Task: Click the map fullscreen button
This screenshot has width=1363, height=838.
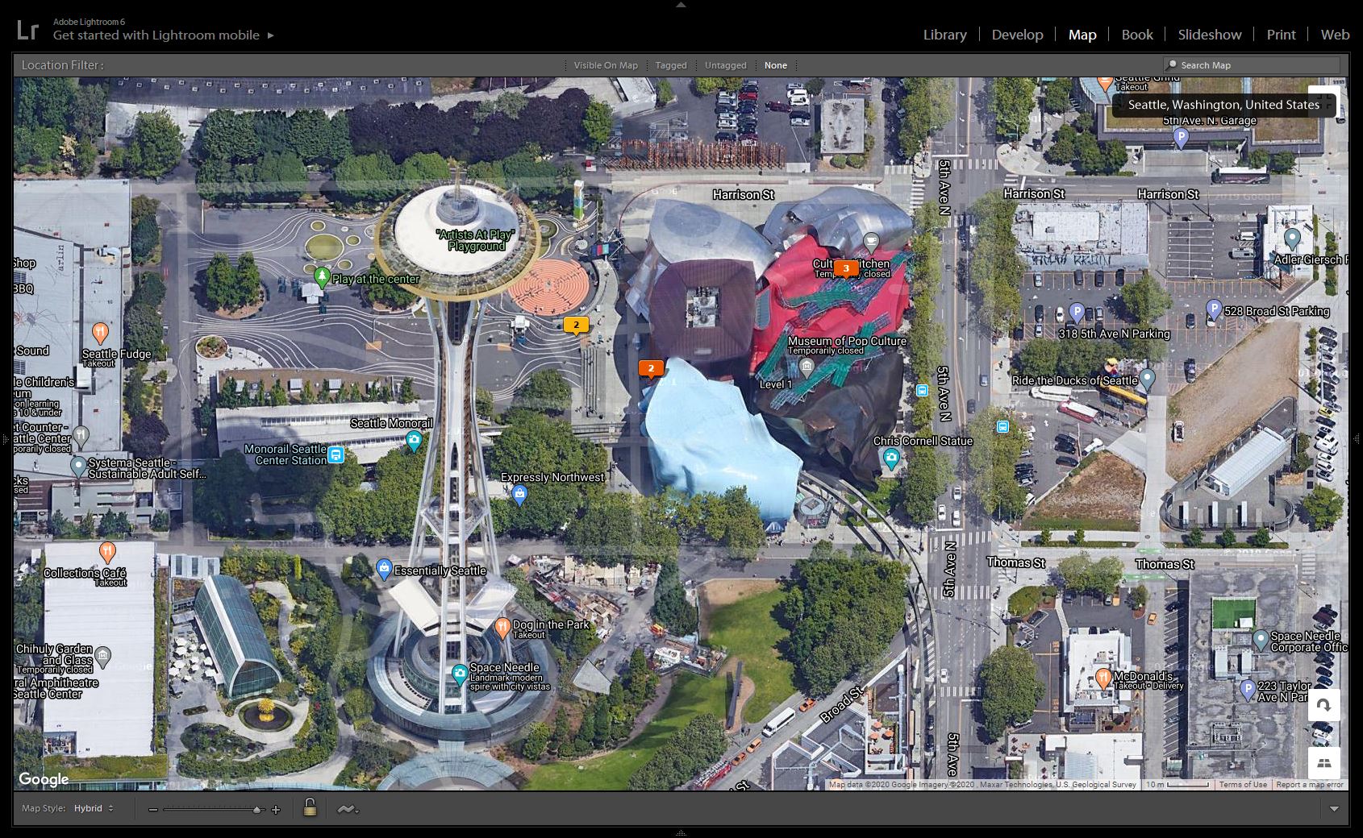Action: pos(1323,102)
